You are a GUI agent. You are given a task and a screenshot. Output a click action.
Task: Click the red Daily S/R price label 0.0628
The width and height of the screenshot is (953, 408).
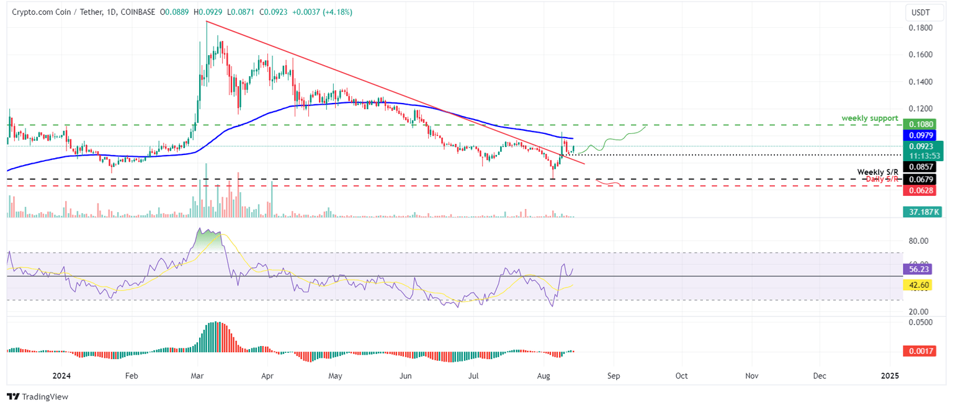pyautogui.click(x=922, y=191)
